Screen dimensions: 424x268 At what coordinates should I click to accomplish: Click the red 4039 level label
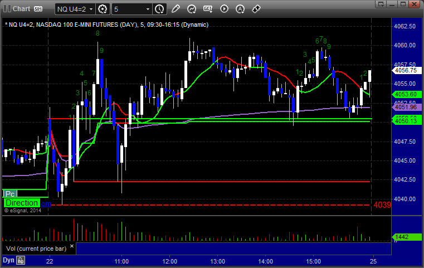[x=382, y=205]
